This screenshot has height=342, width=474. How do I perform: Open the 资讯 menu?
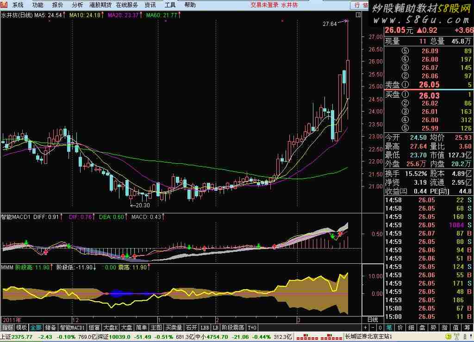pos(150,5)
